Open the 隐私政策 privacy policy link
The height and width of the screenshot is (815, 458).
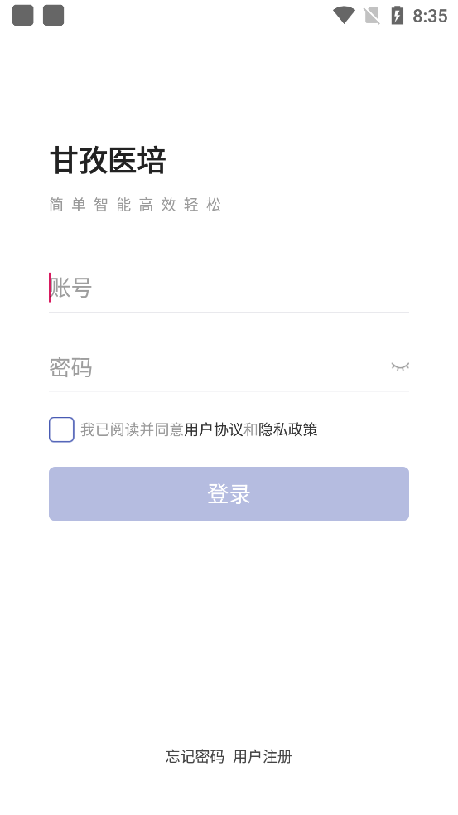[x=287, y=429]
